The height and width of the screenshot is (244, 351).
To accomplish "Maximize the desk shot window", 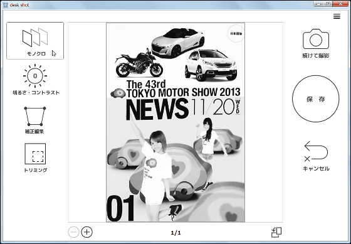I will pyautogui.click(x=328, y=4).
